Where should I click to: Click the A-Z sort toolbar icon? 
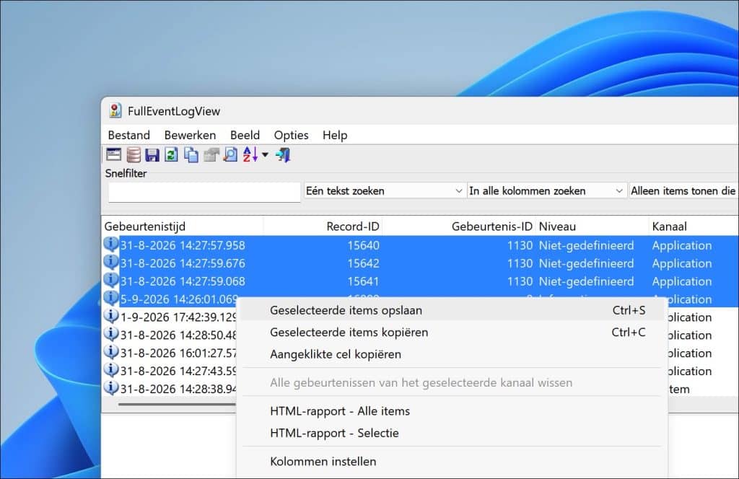[x=250, y=154]
